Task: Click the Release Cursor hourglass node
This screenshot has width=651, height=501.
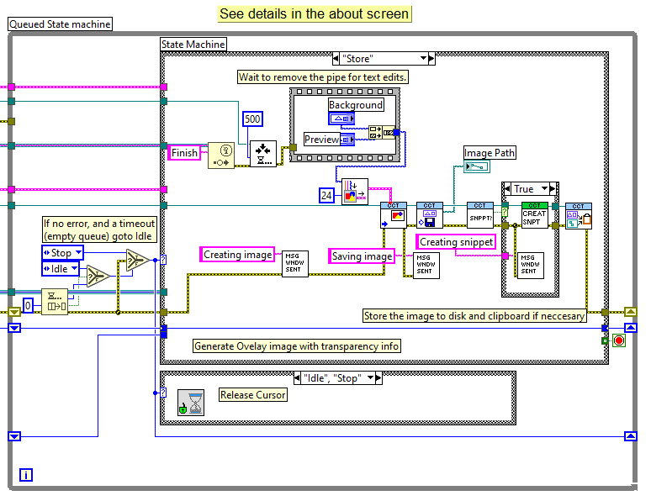Action: click(x=191, y=402)
